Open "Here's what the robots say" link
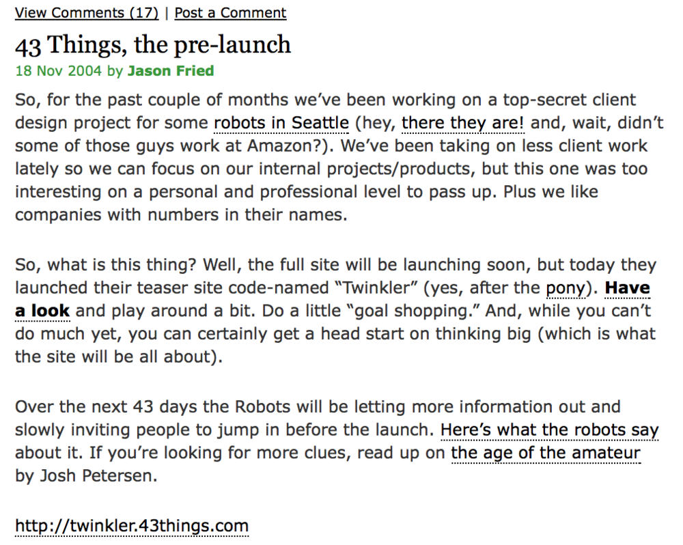Image resolution: width=683 pixels, height=545 pixels. 550,430
